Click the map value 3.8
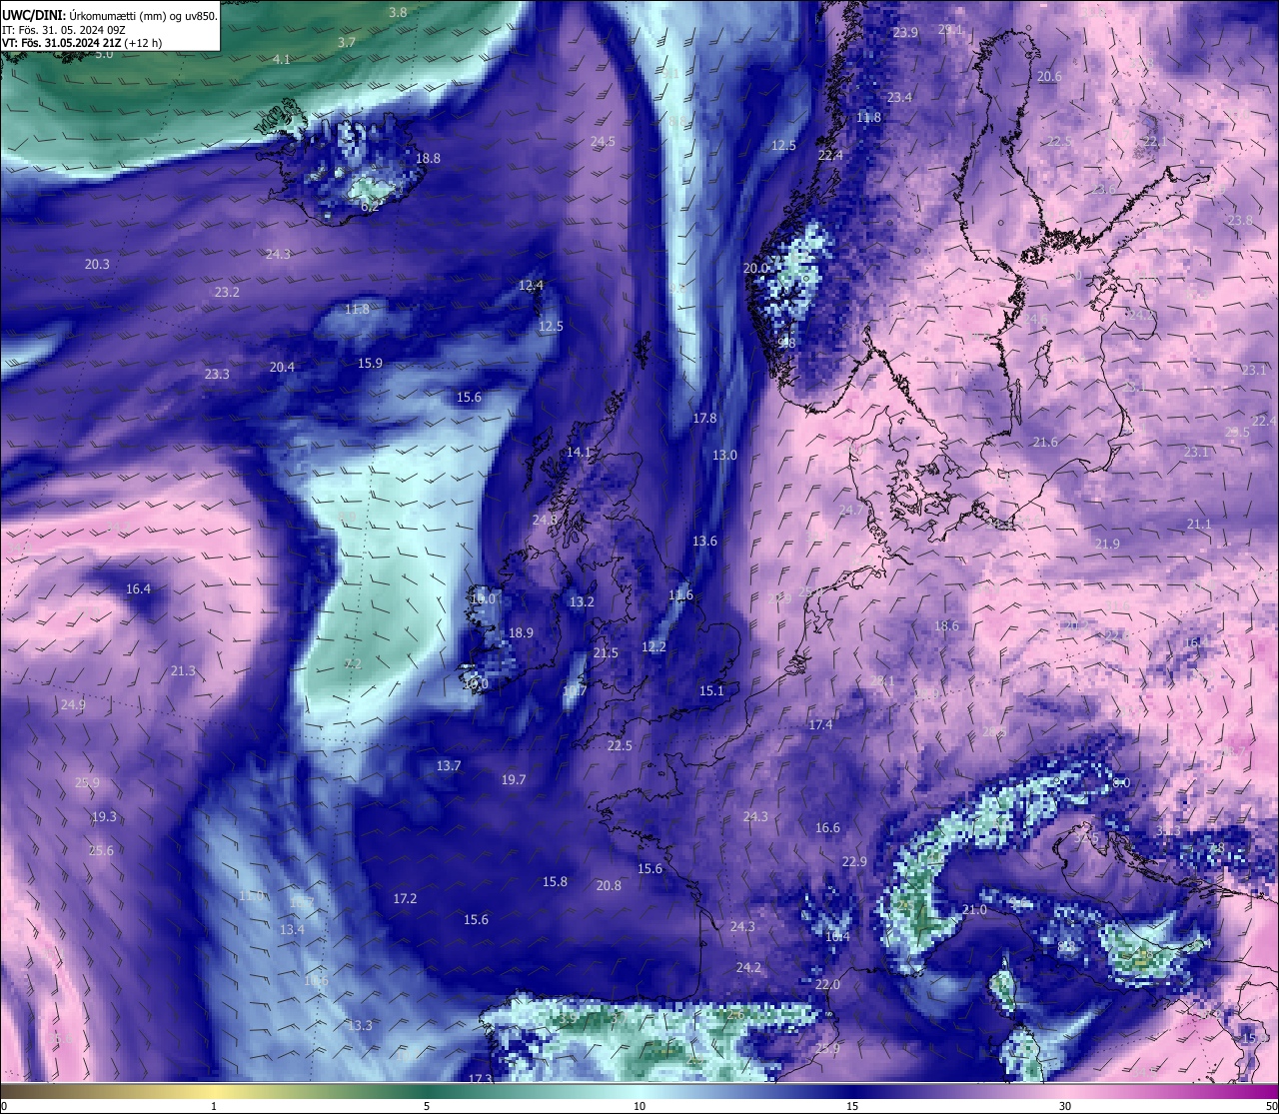 398,12
